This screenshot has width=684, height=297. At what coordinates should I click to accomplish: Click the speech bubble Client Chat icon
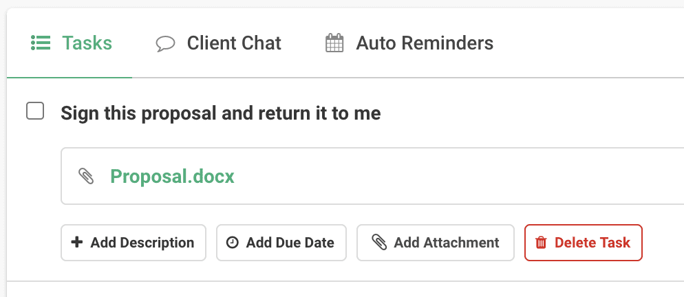(x=165, y=43)
